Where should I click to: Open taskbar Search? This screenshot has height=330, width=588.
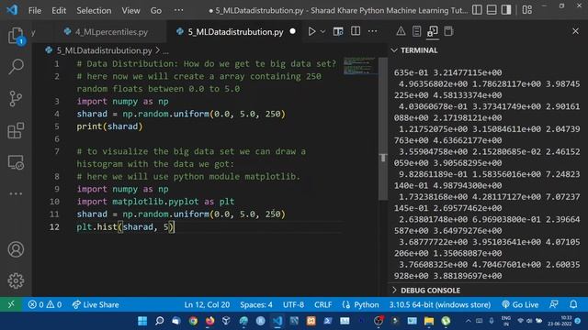[x=159, y=321]
